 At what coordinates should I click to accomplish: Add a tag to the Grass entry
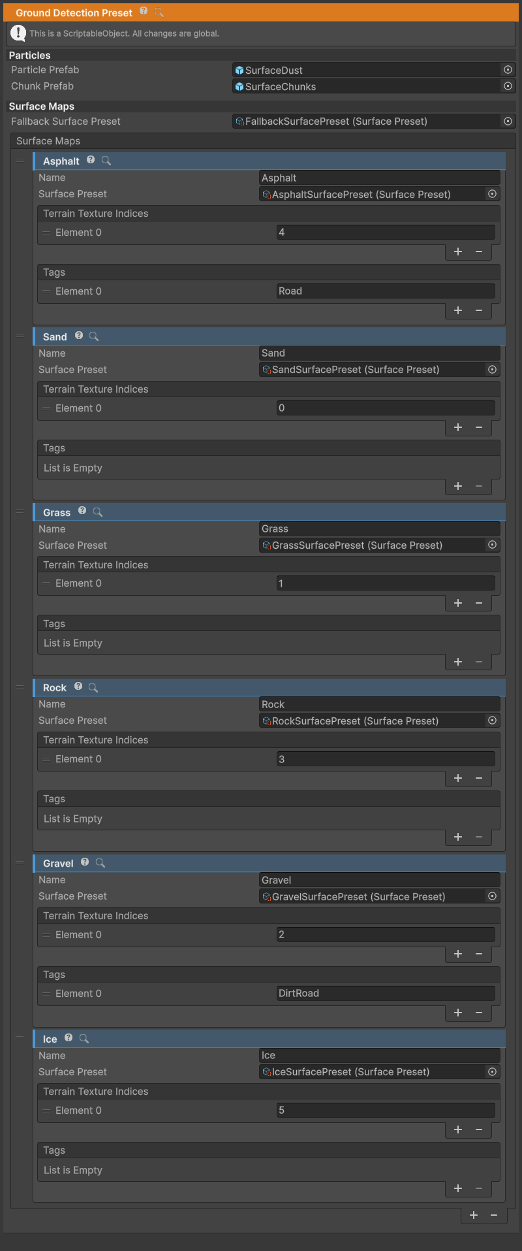(458, 662)
